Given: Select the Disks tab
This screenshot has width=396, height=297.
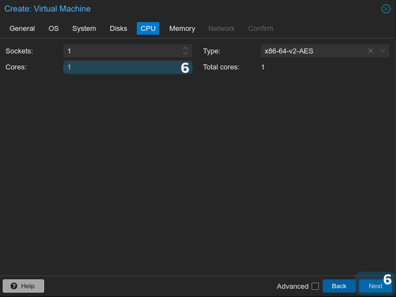Looking at the screenshot, I should pyautogui.click(x=118, y=28).
